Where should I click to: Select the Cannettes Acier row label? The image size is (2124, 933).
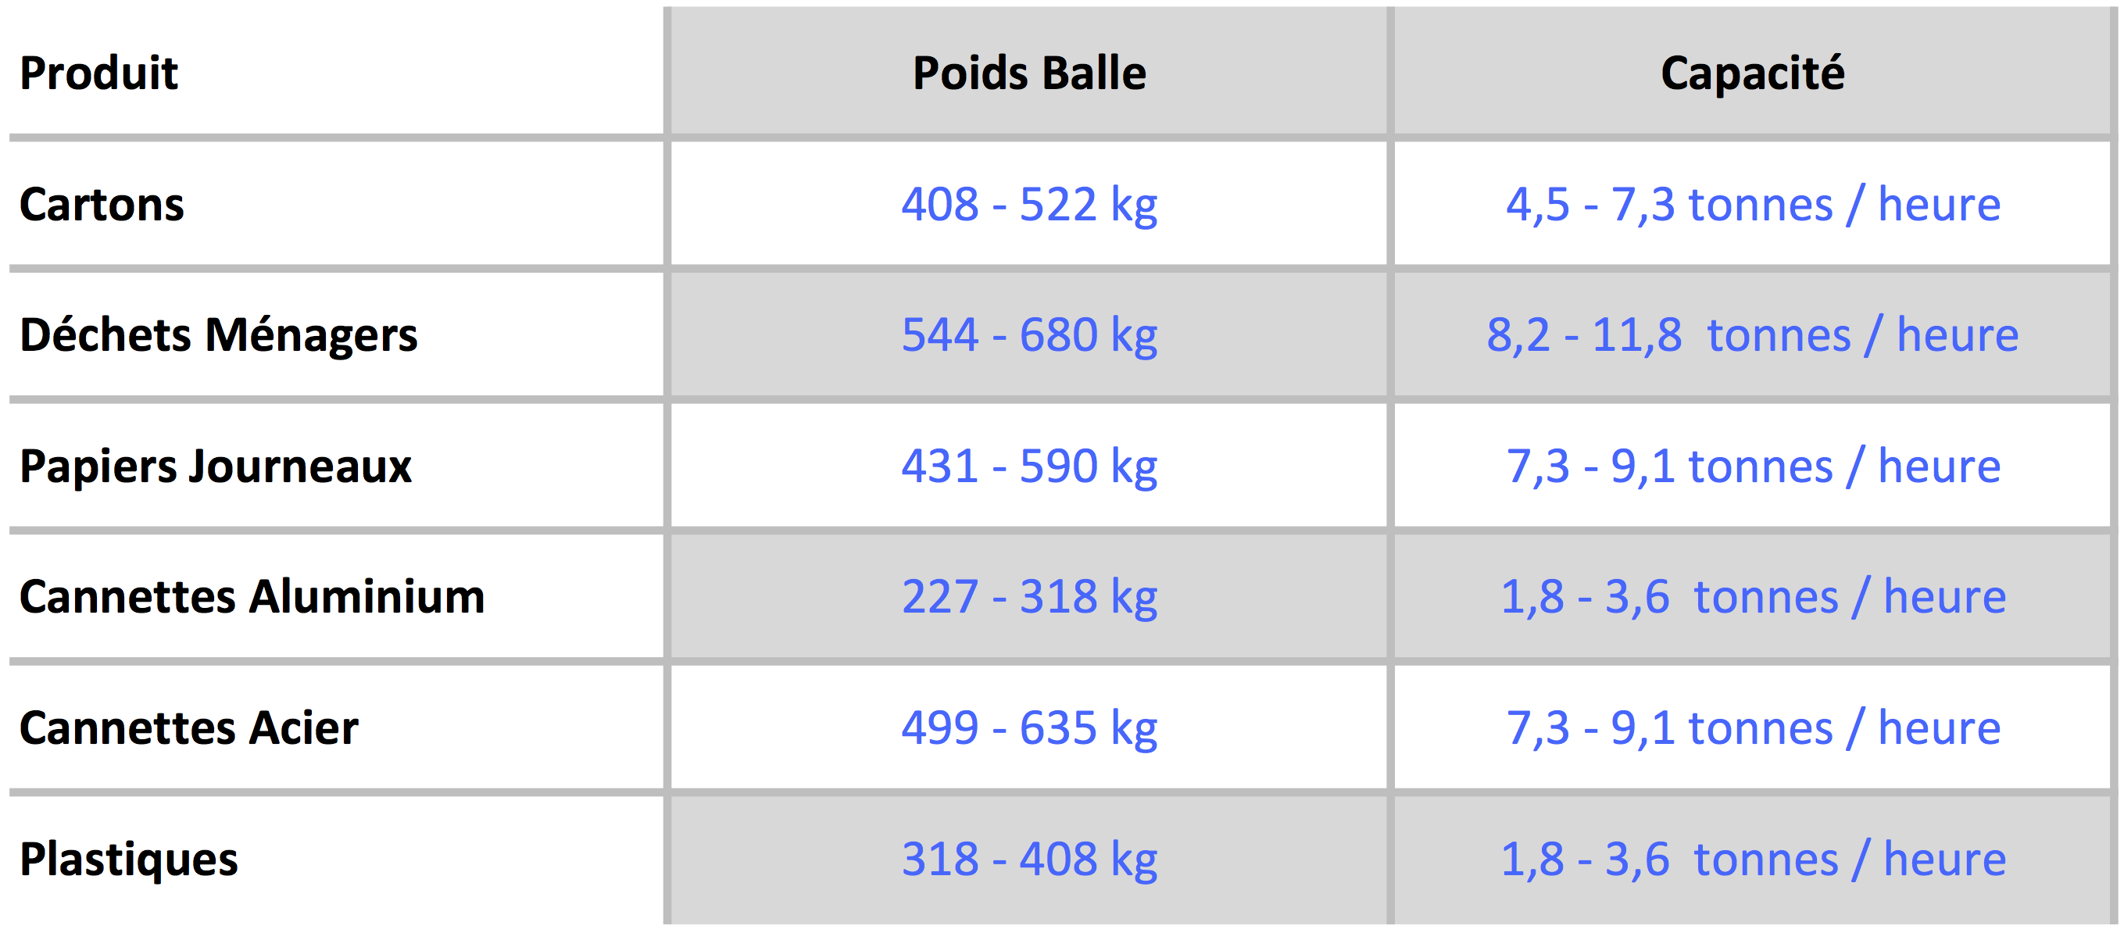[189, 727]
